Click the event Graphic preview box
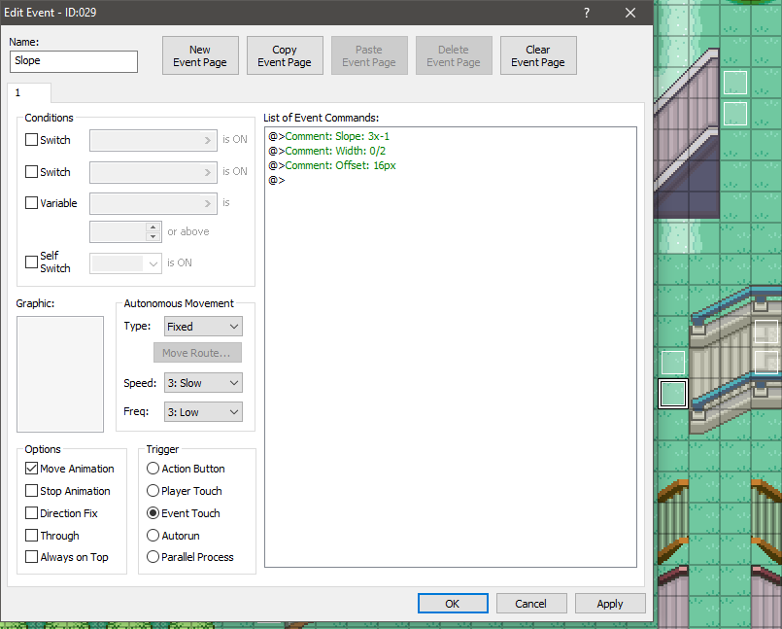 coord(60,373)
